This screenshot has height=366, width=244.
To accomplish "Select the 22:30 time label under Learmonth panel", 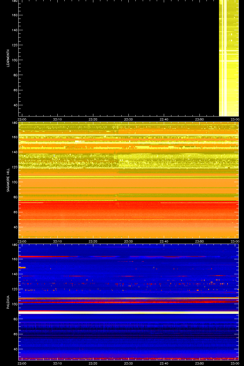I will pyautogui.click(x=129, y=119).
